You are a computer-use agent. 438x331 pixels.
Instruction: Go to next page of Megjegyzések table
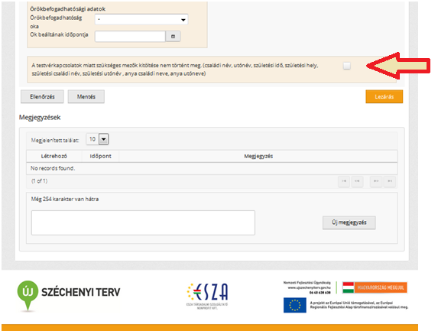click(376, 181)
